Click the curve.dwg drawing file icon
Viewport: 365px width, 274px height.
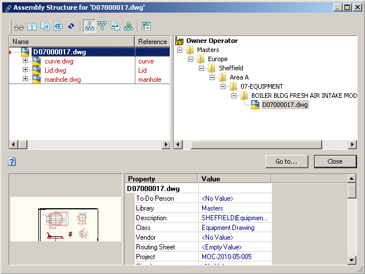(x=37, y=61)
